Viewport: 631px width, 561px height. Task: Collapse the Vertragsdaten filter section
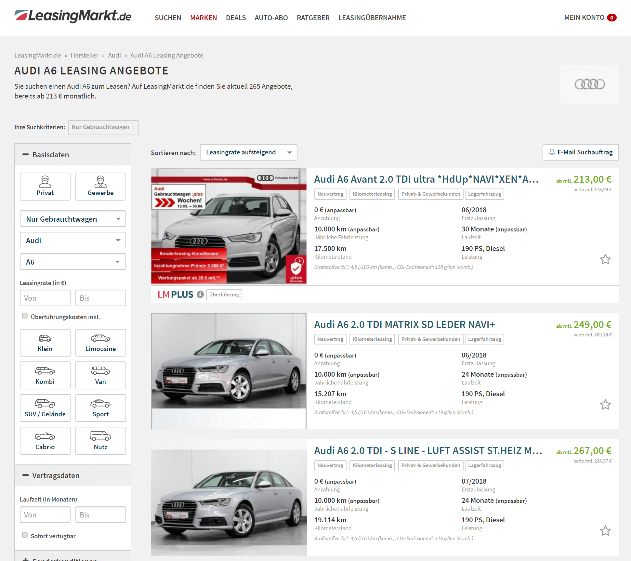click(x=73, y=476)
